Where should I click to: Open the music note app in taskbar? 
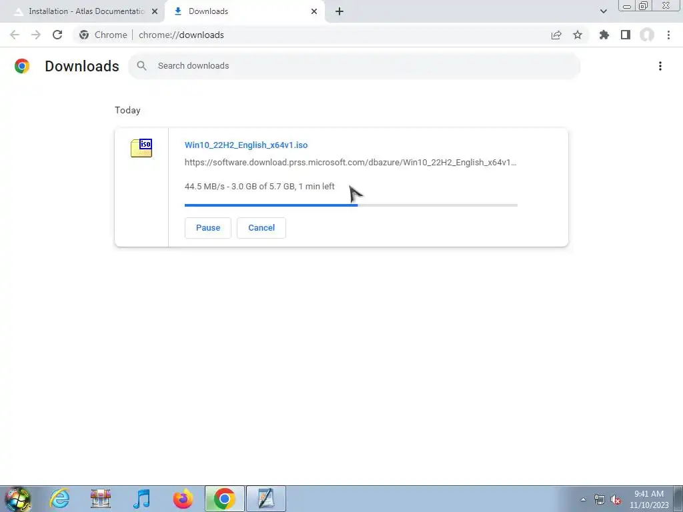(x=142, y=499)
